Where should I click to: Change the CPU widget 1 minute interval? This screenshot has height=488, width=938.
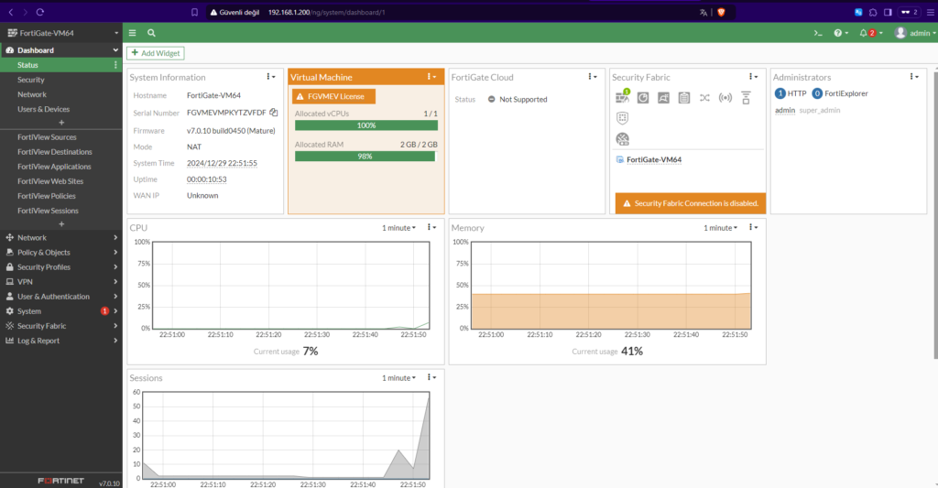click(x=399, y=228)
